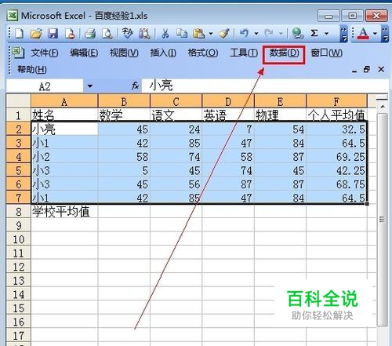Select column E header
Image resolution: width=392 pixels, height=346 pixels.
pyautogui.click(x=280, y=101)
